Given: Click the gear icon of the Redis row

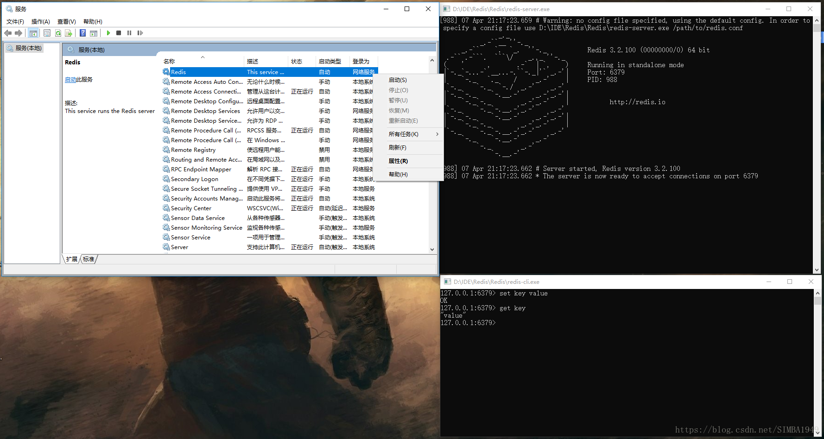Looking at the screenshot, I should (x=166, y=72).
